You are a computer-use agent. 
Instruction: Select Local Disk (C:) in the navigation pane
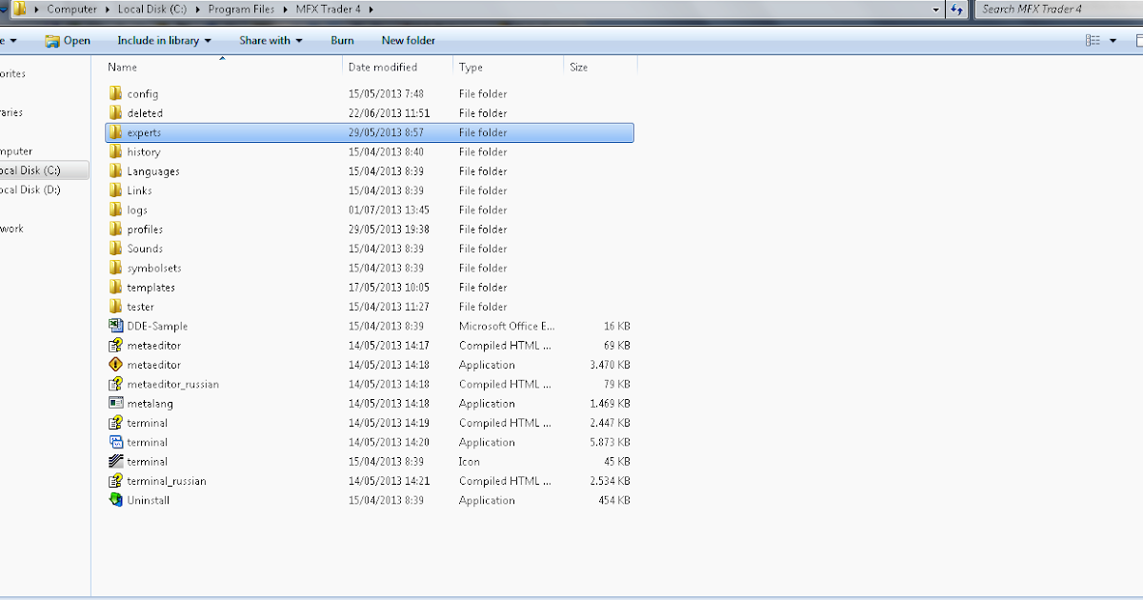pos(30,170)
